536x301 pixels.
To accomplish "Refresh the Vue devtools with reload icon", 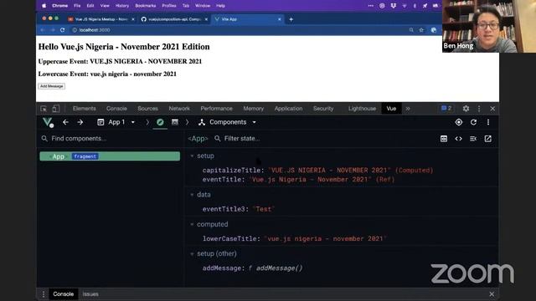I will [x=473, y=122].
